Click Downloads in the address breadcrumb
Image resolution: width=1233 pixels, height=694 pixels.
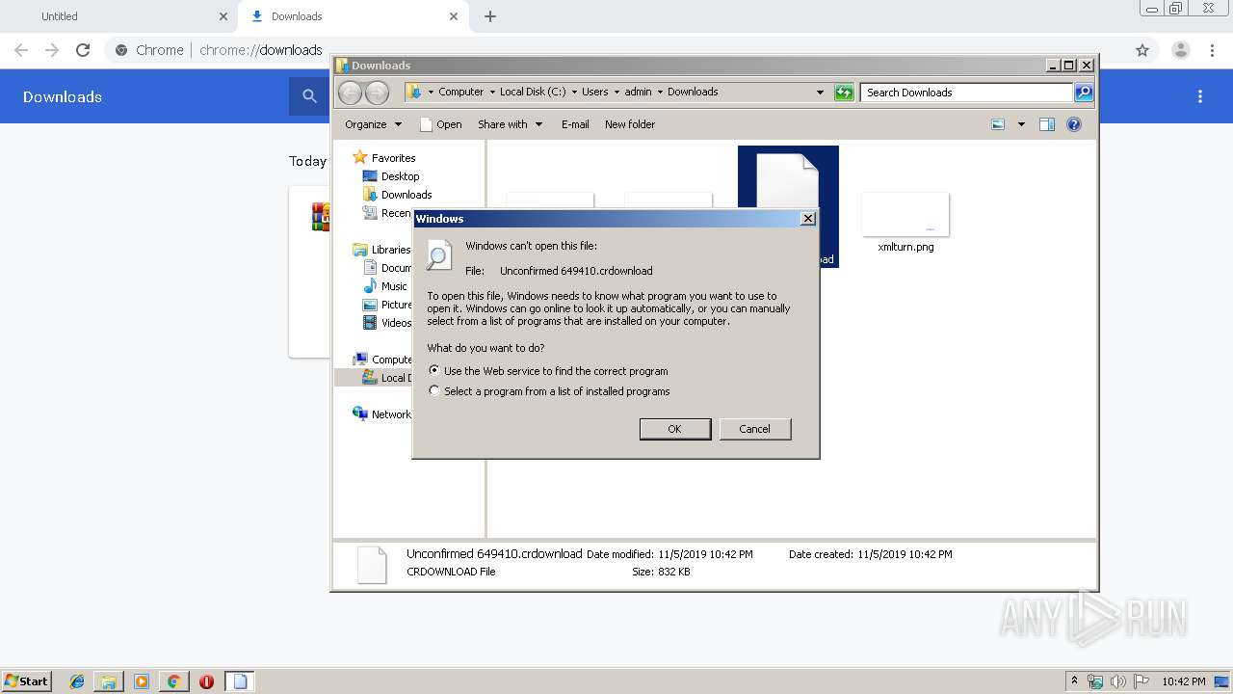[693, 93]
